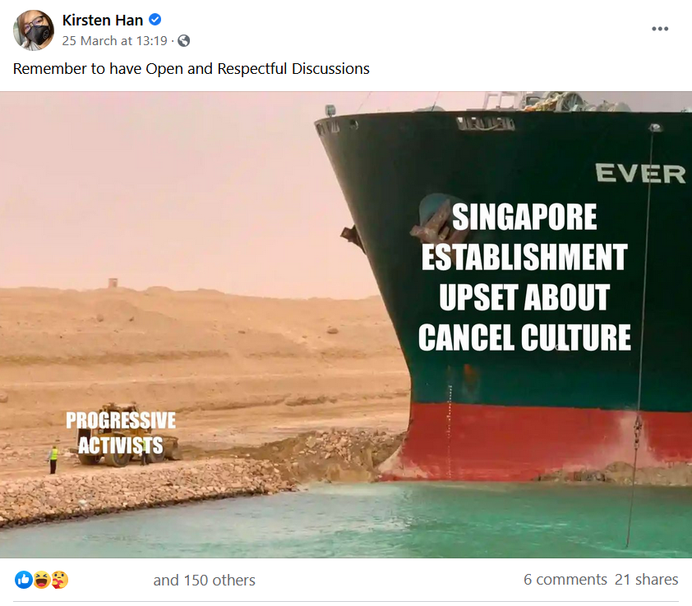
Task: View the 'and 150 others' reactions list
Action: (x=205, y=580)
